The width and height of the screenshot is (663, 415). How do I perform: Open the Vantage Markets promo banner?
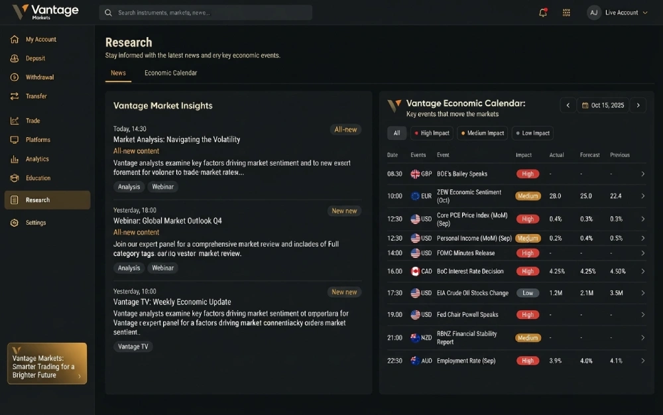pos(47,363)
